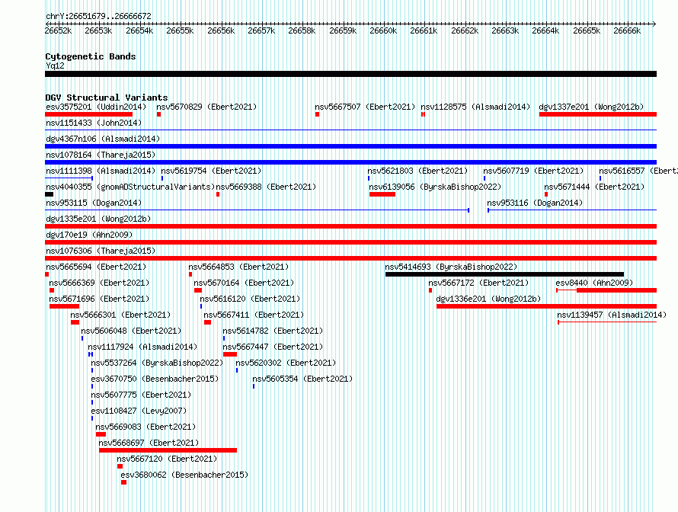Open nsv5667507 (Ebert2021) variant details
This screenshot has height=512, width=678.
point(365,107)
